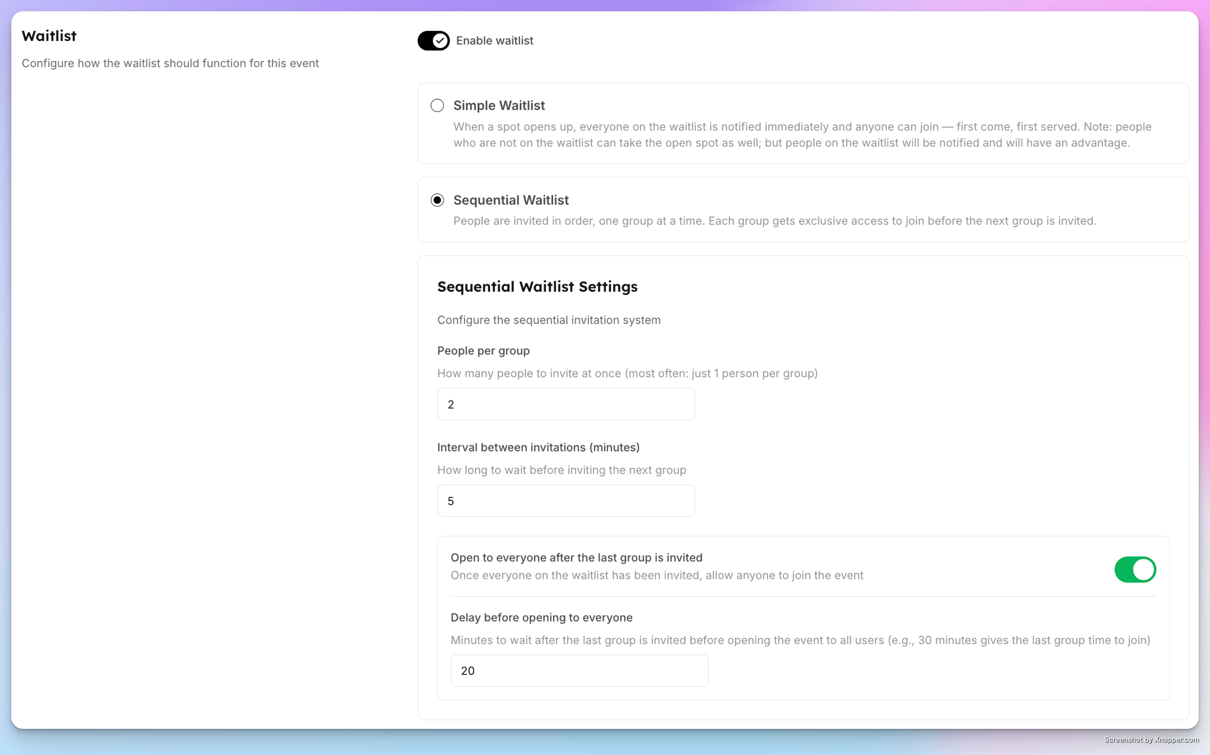Click the Interval between invitations input field

click(x=566, y=500)
